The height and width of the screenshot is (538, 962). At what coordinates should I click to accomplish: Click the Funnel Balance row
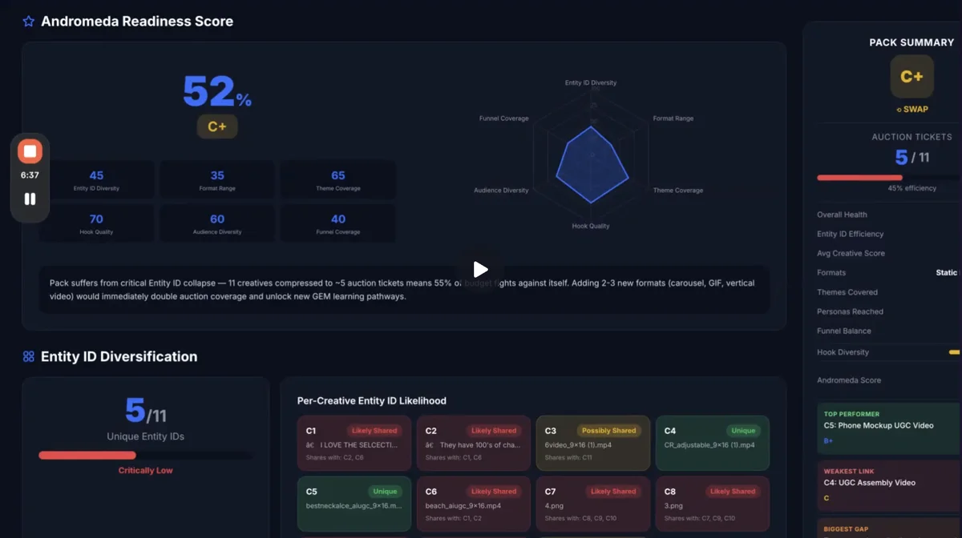(889, 331)
